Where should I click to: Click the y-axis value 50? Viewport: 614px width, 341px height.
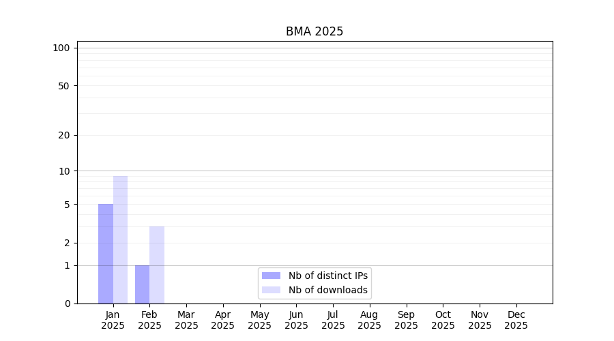[x=63, y=86]
